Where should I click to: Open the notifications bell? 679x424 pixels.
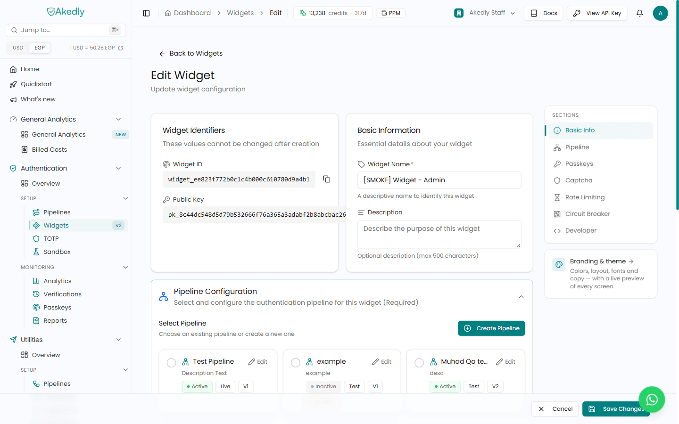[x=640, y=13]
